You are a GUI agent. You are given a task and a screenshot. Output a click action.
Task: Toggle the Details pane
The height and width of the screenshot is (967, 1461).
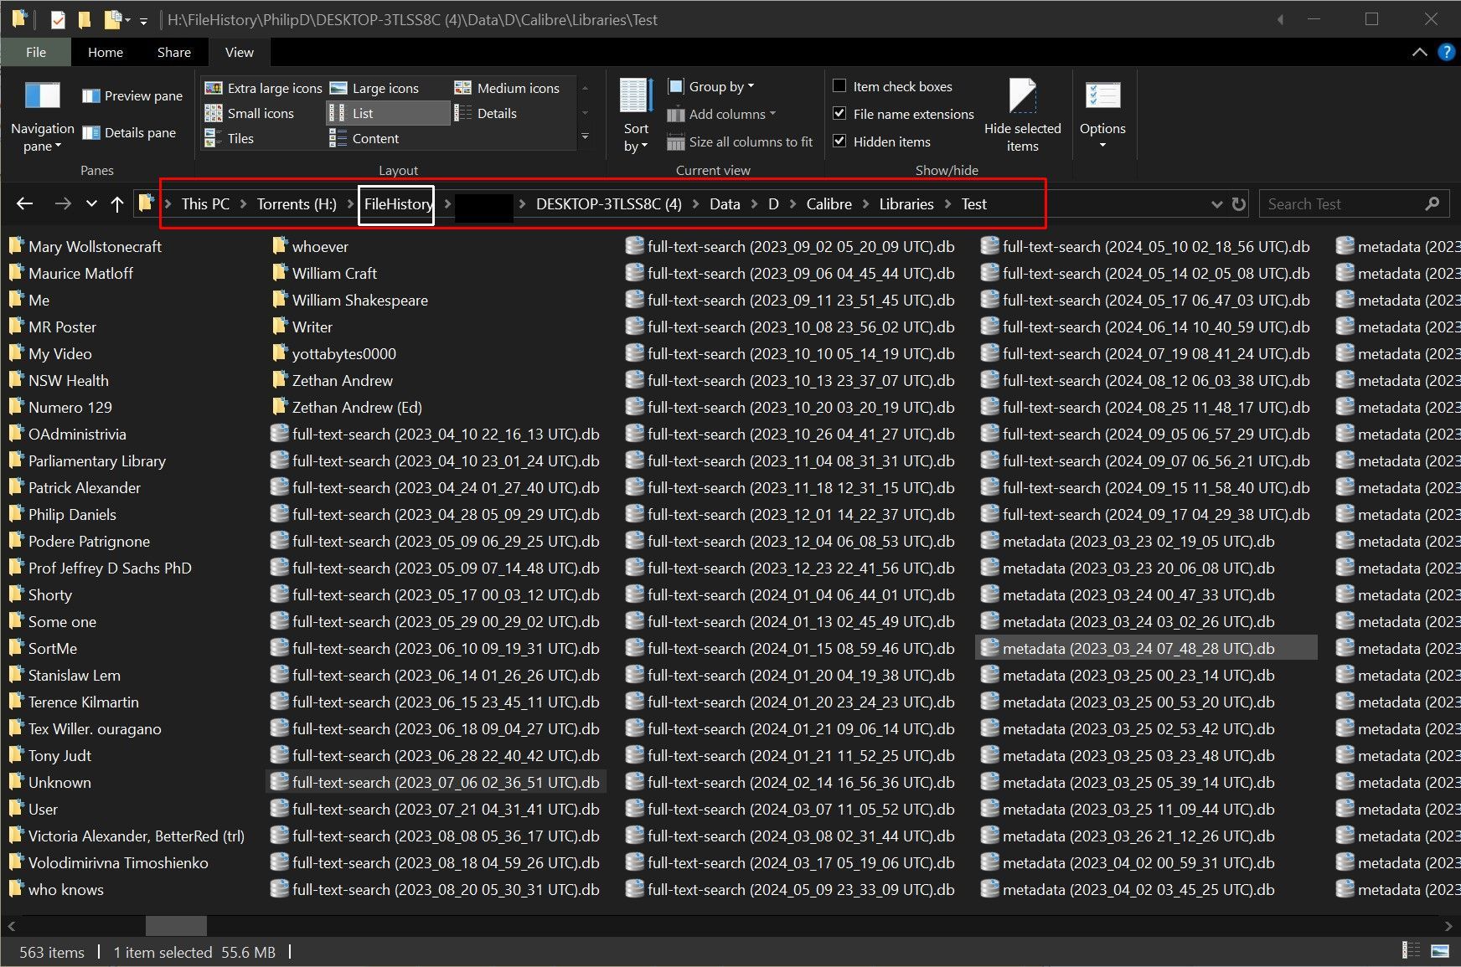click(x=129, y=132)
